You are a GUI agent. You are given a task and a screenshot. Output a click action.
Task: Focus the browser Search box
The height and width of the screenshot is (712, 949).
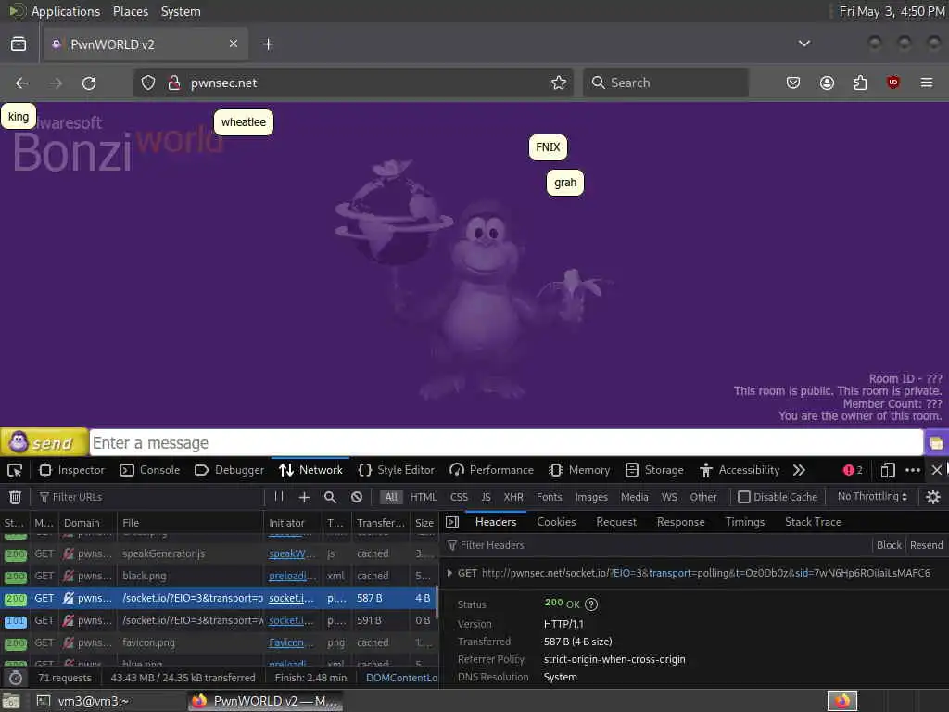[x=665, y=83]
